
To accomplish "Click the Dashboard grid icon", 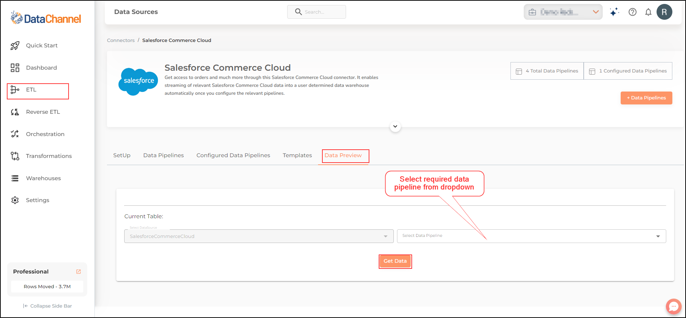I will click(15, 68).
